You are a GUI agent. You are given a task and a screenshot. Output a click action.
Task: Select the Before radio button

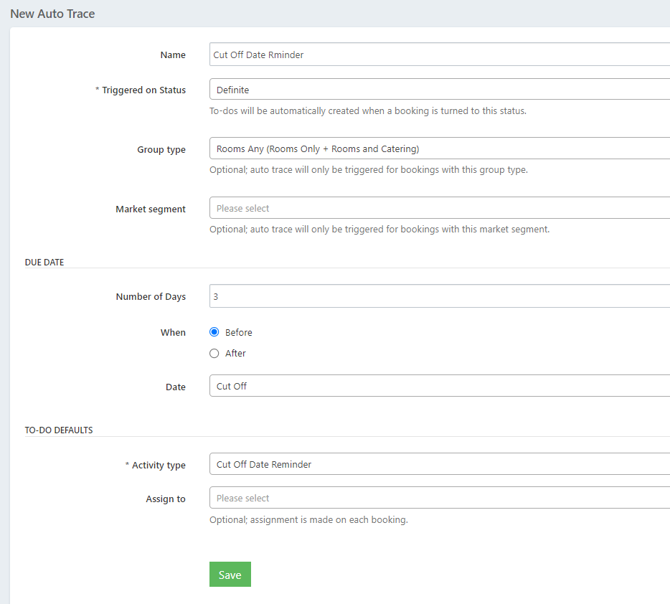point(214,332)
